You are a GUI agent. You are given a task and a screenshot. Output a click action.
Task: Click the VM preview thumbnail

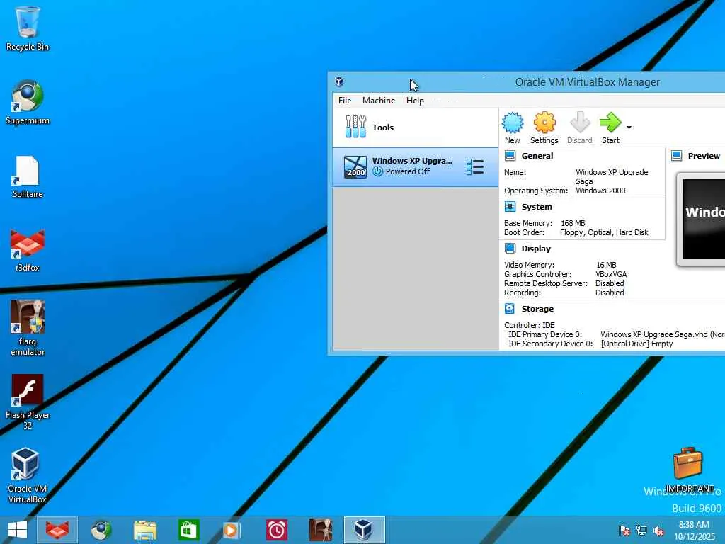coord(702,218)
